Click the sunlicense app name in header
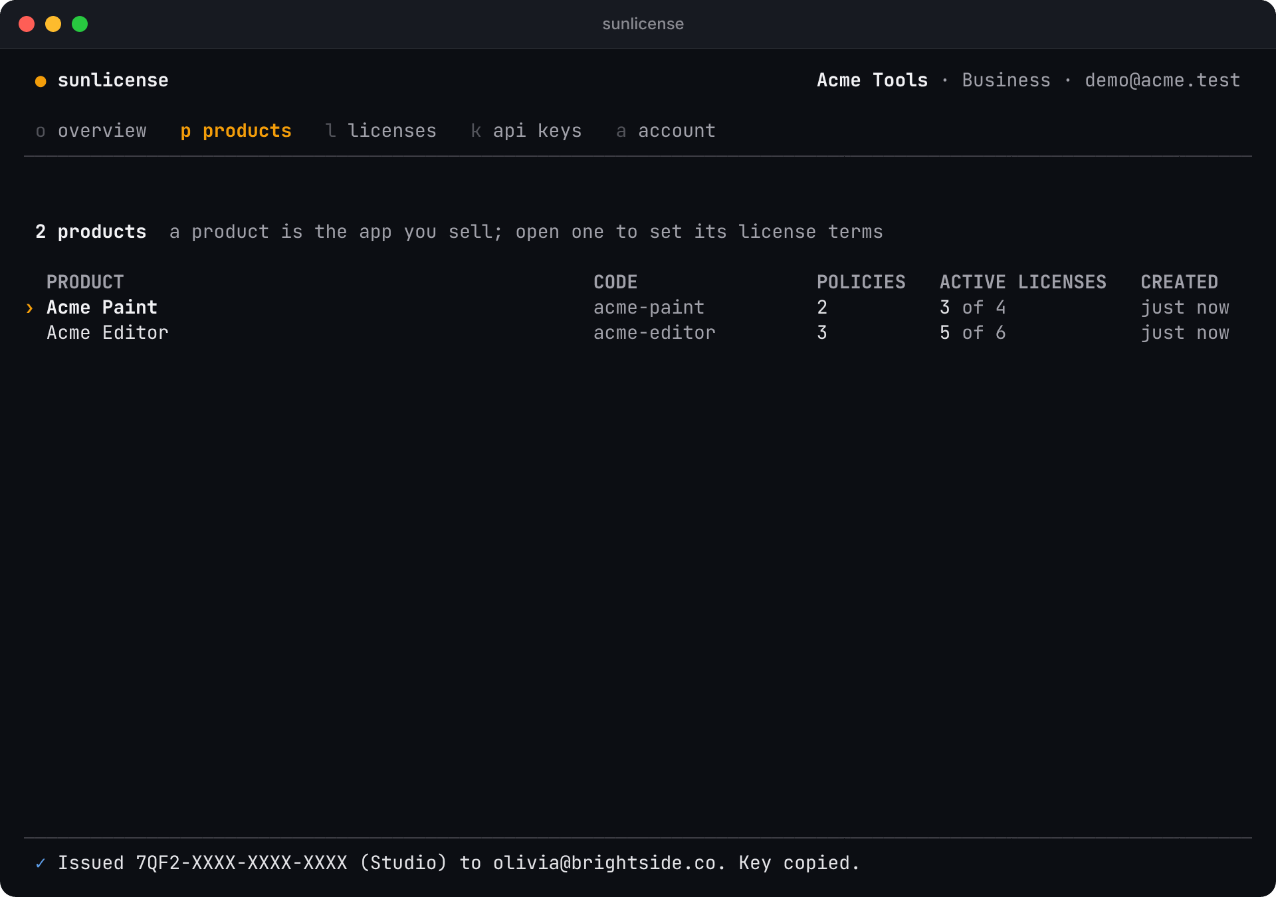1276x897 pixels. 113,80
